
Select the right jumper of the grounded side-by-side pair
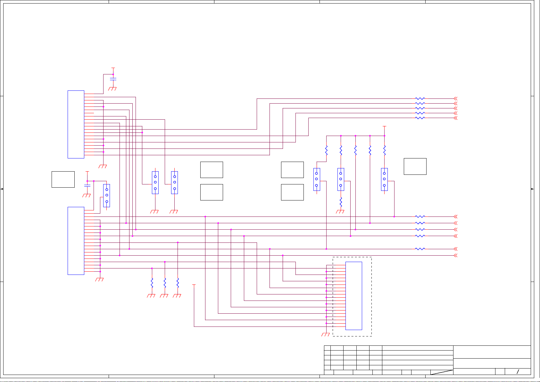(175, 183)
